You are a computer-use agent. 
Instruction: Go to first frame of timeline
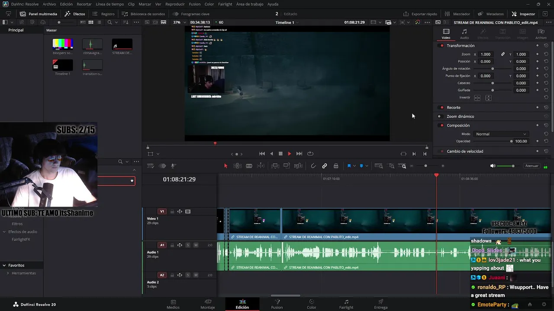click(262, 154)
